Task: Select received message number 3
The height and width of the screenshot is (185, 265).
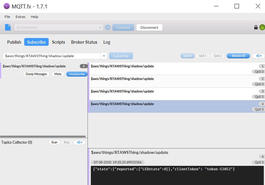Action: point(177,94)
